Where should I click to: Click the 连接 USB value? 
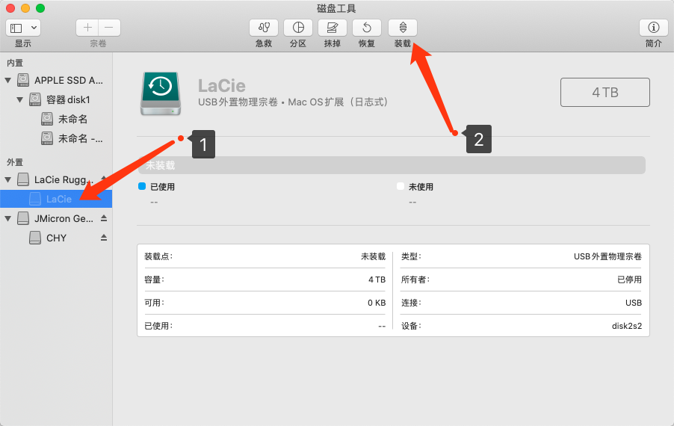[x=634, y=303]
